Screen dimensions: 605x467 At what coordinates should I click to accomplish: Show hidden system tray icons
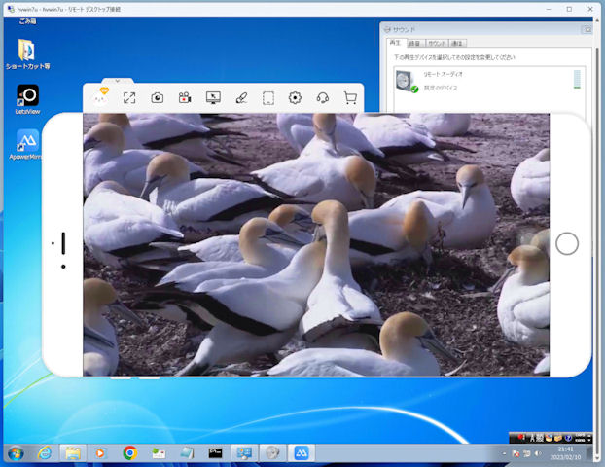[x=504, y=454]
